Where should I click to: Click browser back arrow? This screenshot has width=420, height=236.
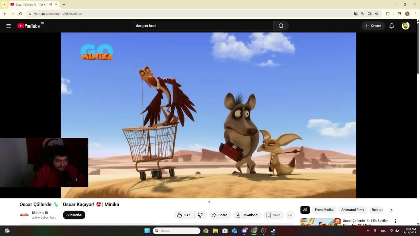5,14
